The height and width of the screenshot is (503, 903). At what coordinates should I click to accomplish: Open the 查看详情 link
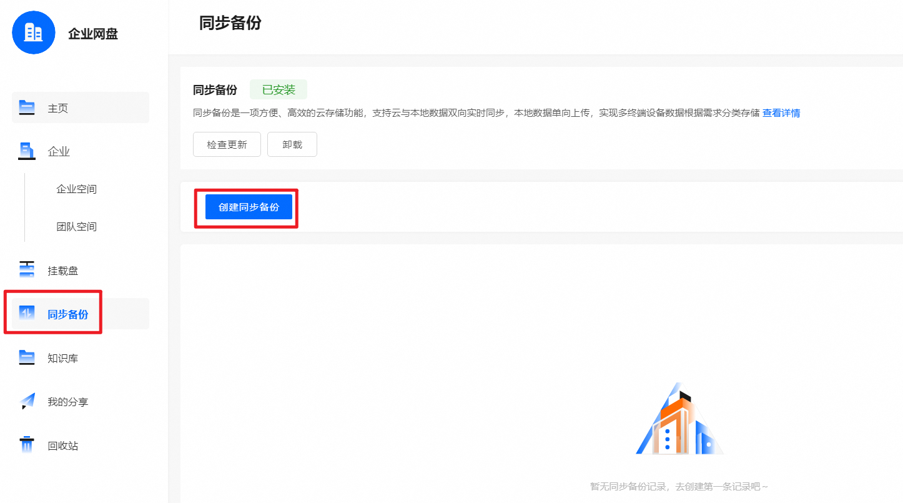pos(781,113)
